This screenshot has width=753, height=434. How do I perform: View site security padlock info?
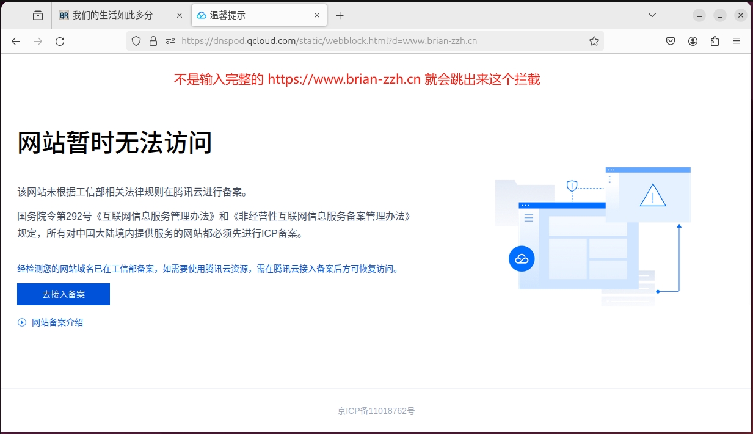point(153,41)
